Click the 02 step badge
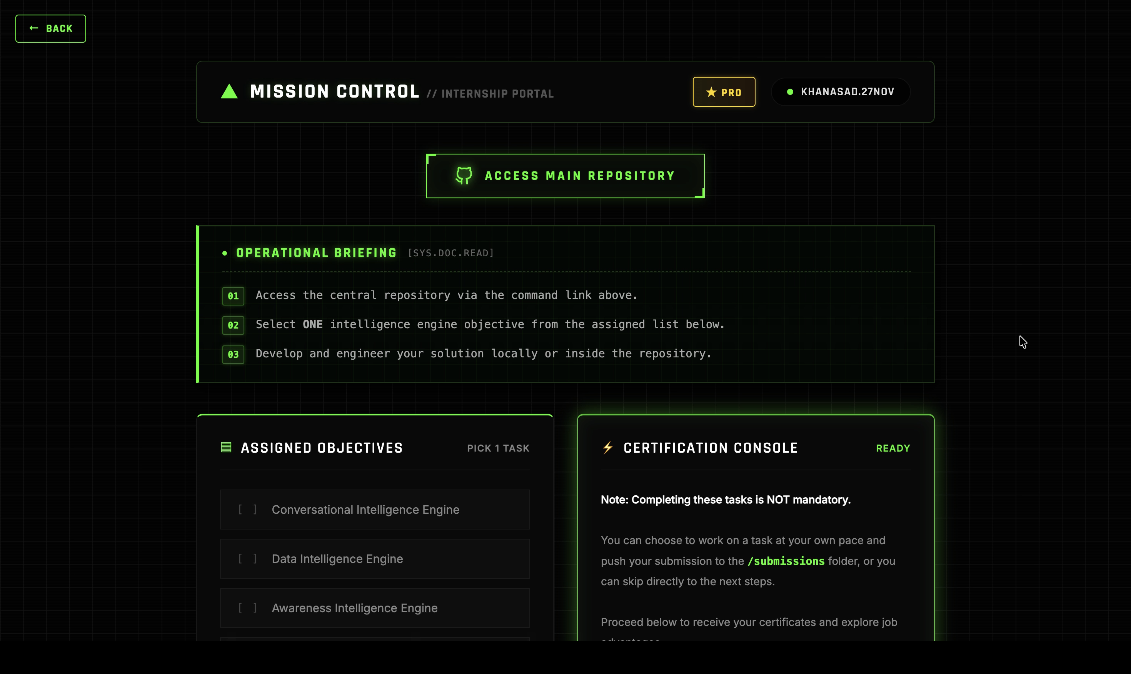1131x674 pixels. coord(233,325)
